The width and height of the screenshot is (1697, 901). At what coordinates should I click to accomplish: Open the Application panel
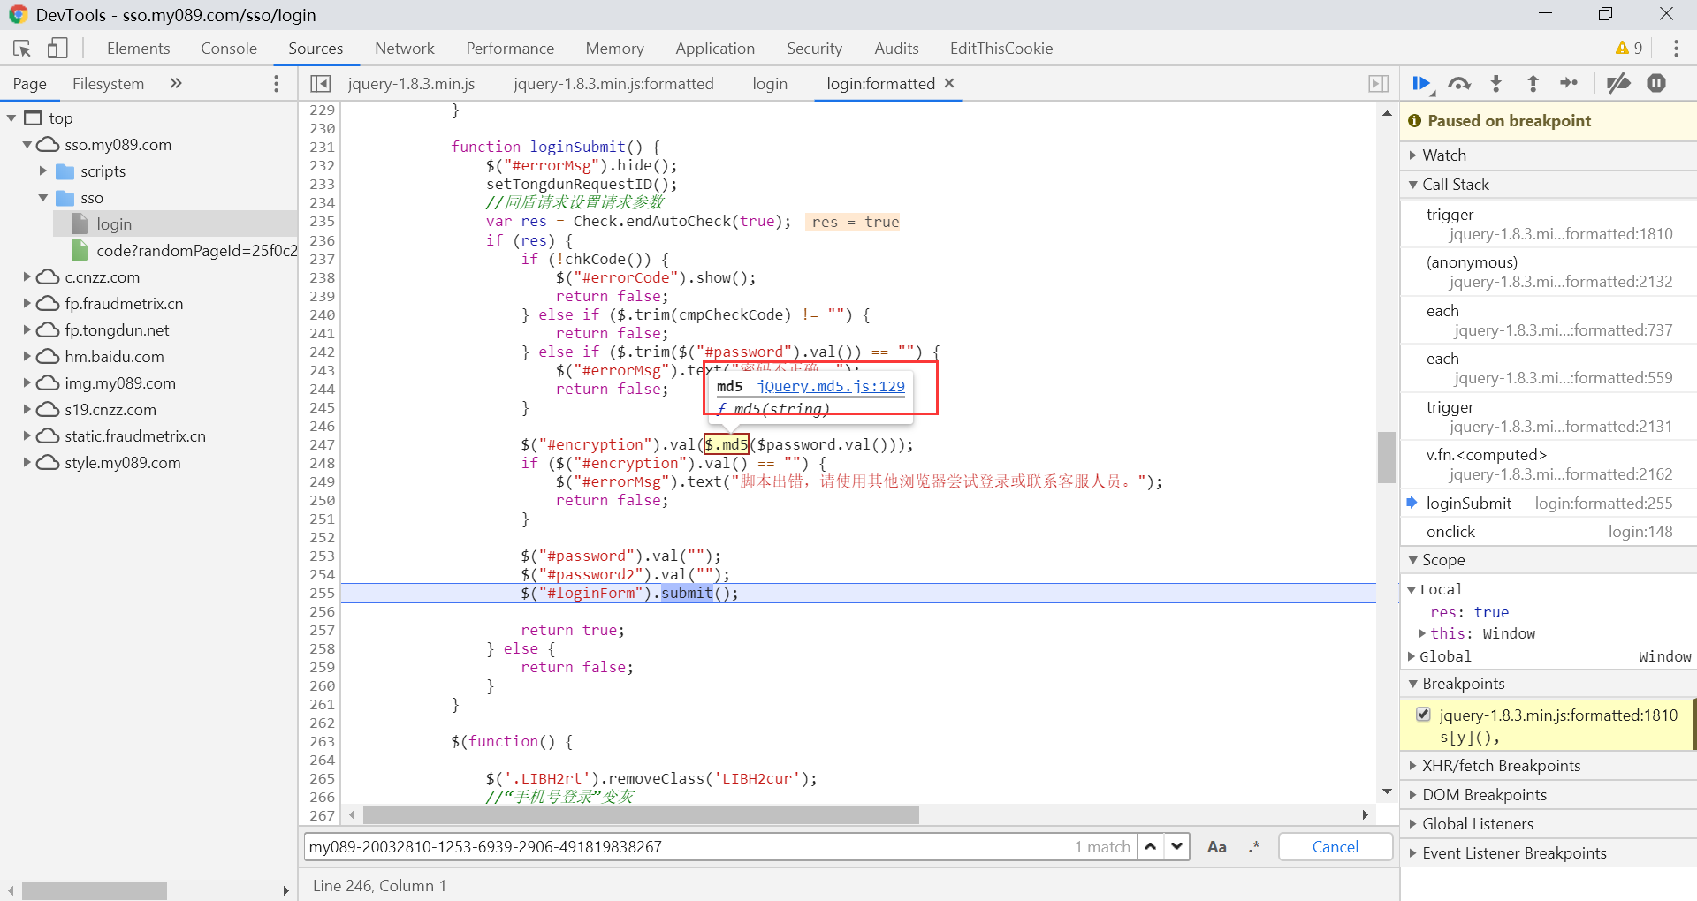click(715, 49)
